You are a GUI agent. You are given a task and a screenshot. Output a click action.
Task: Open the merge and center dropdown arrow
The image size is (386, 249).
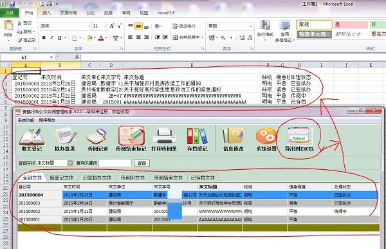pyautogui.click(x=203, y=37)
